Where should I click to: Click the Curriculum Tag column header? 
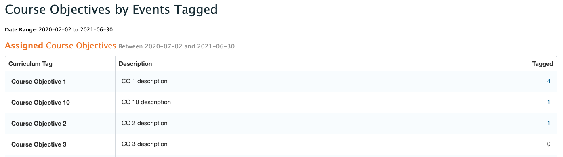pos(30,64)
